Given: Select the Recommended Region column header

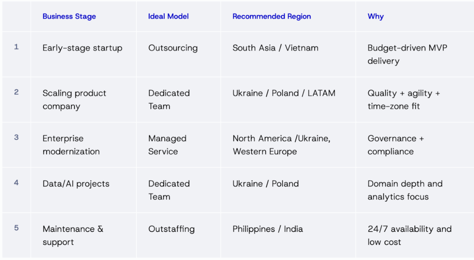Looking at the screenshot, I should 272,16.
